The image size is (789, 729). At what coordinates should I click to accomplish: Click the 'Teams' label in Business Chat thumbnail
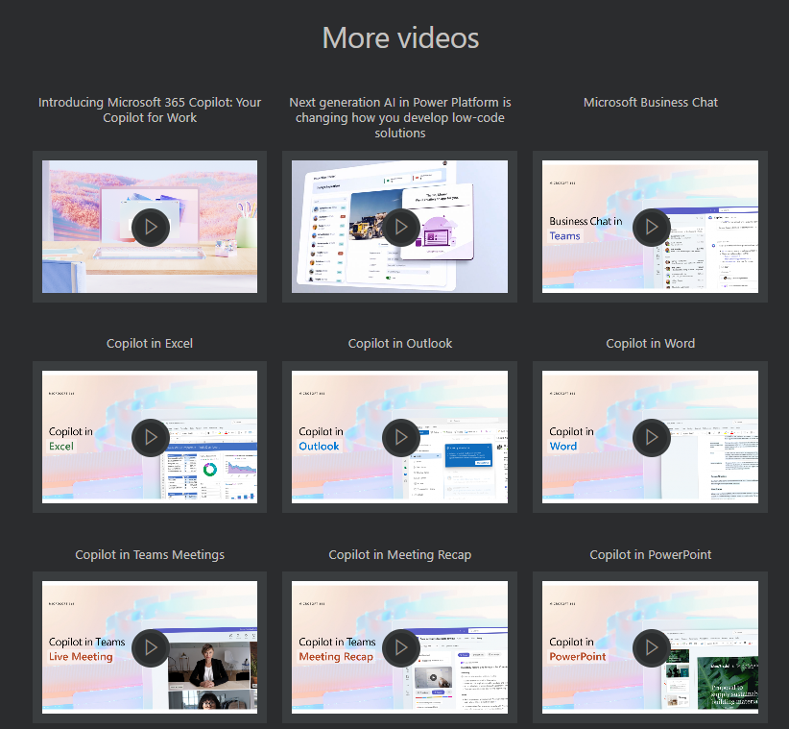[564, 235]
